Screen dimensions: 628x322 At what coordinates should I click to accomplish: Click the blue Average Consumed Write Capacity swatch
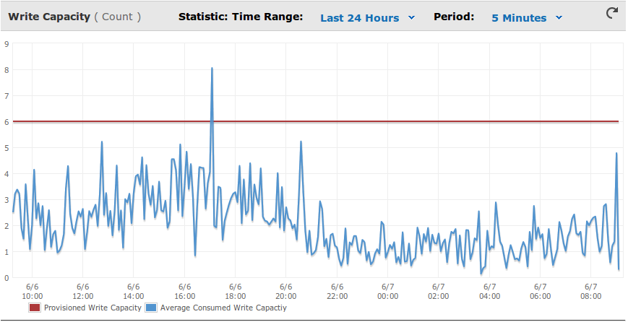151,308
